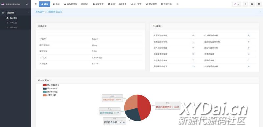Click the count 4 for 充值待审核
Viewport: 263px width, 127px height.
(x=249, y=54)
